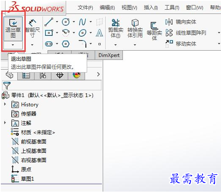The height and width of the screenshot is (192, 221).
Task: Open the PropertyManager tab
Action: click(26, 76)
